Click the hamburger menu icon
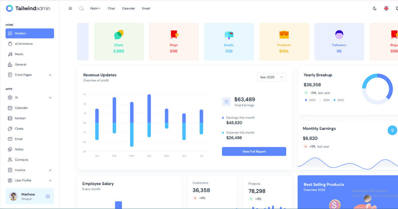This screenshot has height=209, width=398. coord(70,9)
